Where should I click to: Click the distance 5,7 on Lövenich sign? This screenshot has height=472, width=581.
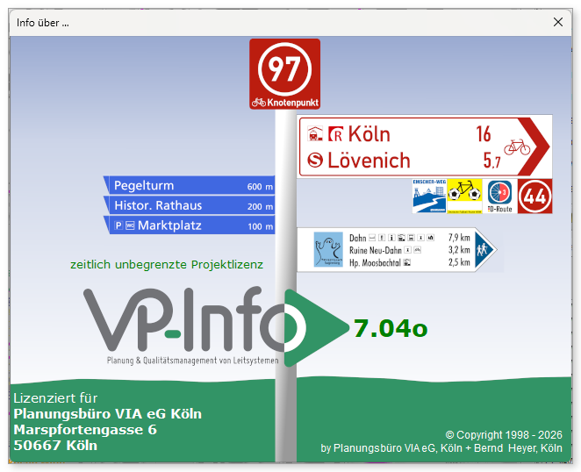coord(491,161)
